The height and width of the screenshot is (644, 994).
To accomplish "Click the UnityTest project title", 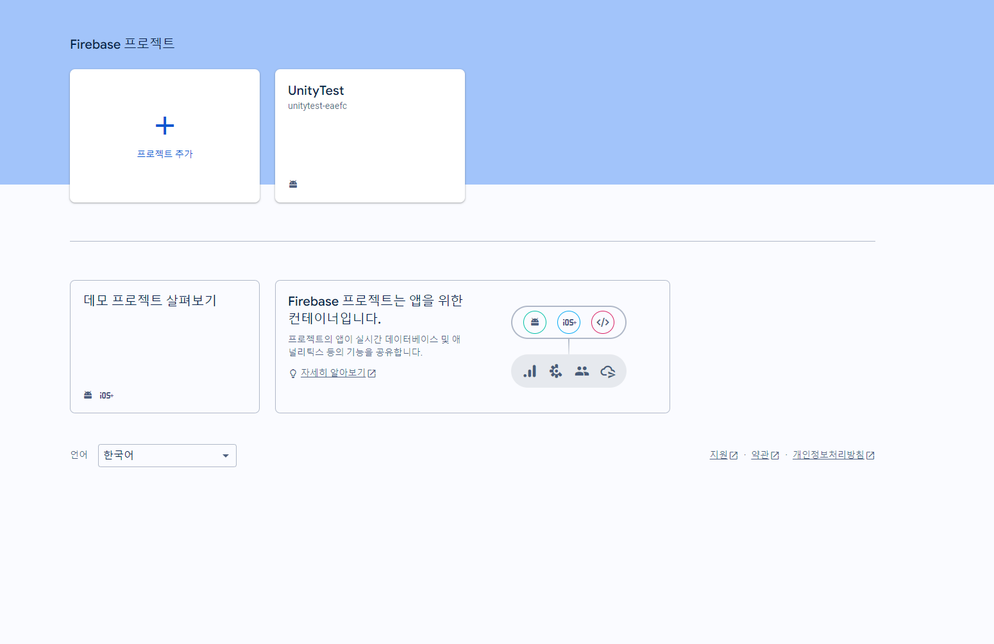I will (x=316, y=90).
